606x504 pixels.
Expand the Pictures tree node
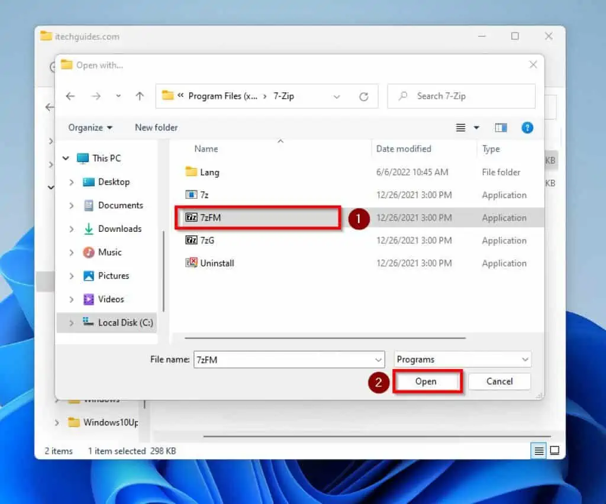coord(71,276)
